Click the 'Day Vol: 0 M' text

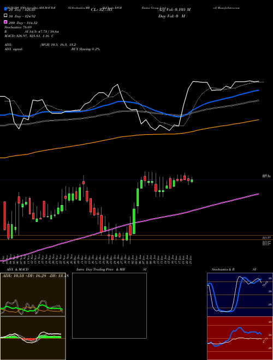[x=171, y=16]
